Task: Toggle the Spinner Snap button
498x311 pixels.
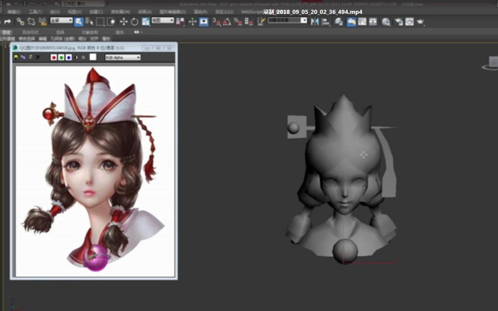Action: [x=249, y=22]
